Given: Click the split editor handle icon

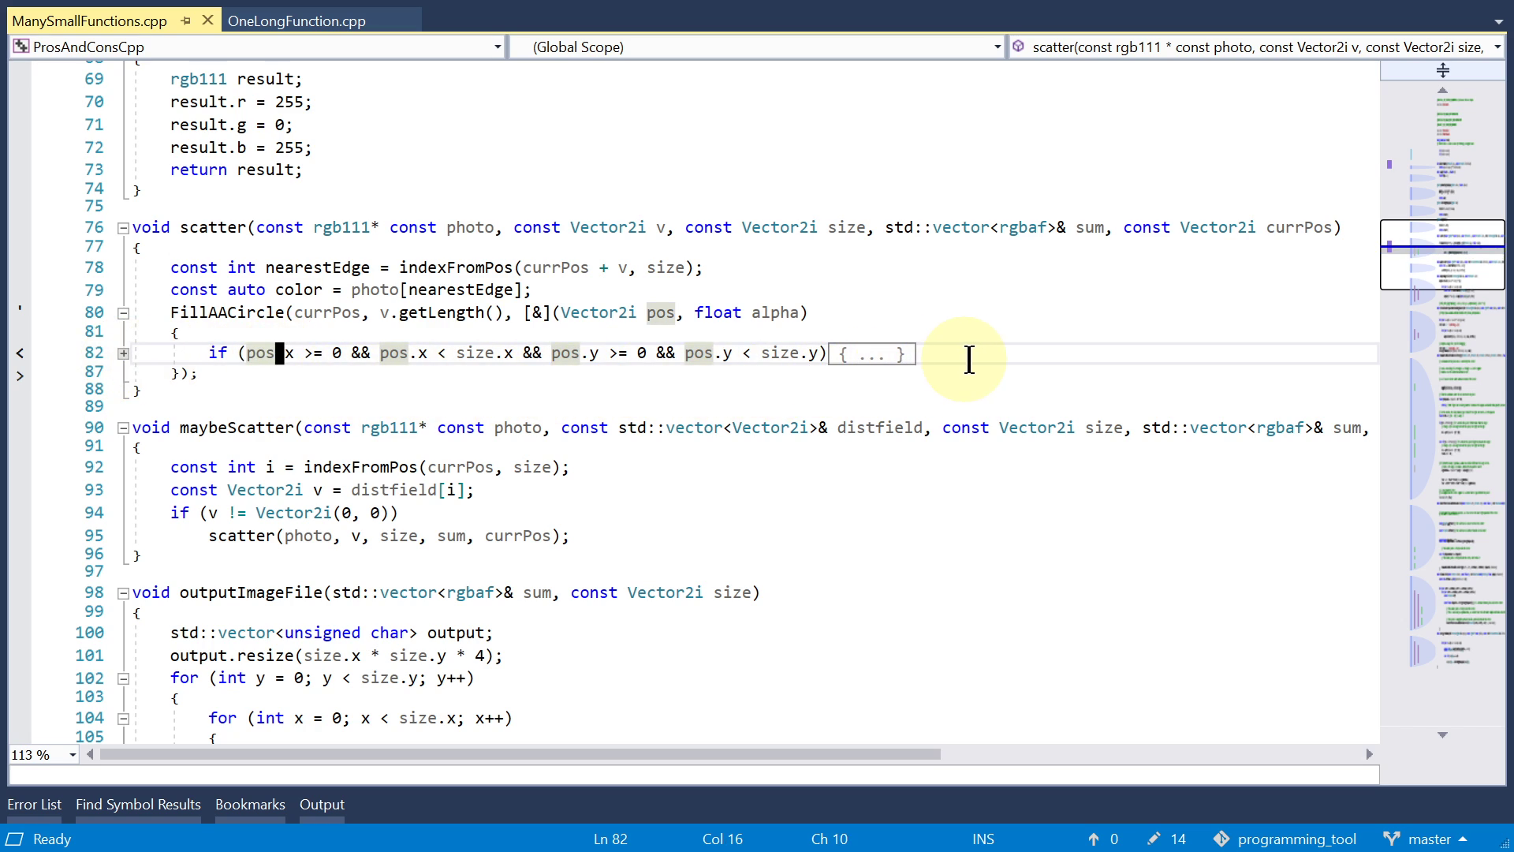Looking at the screenshot, I should (1443, 70).
